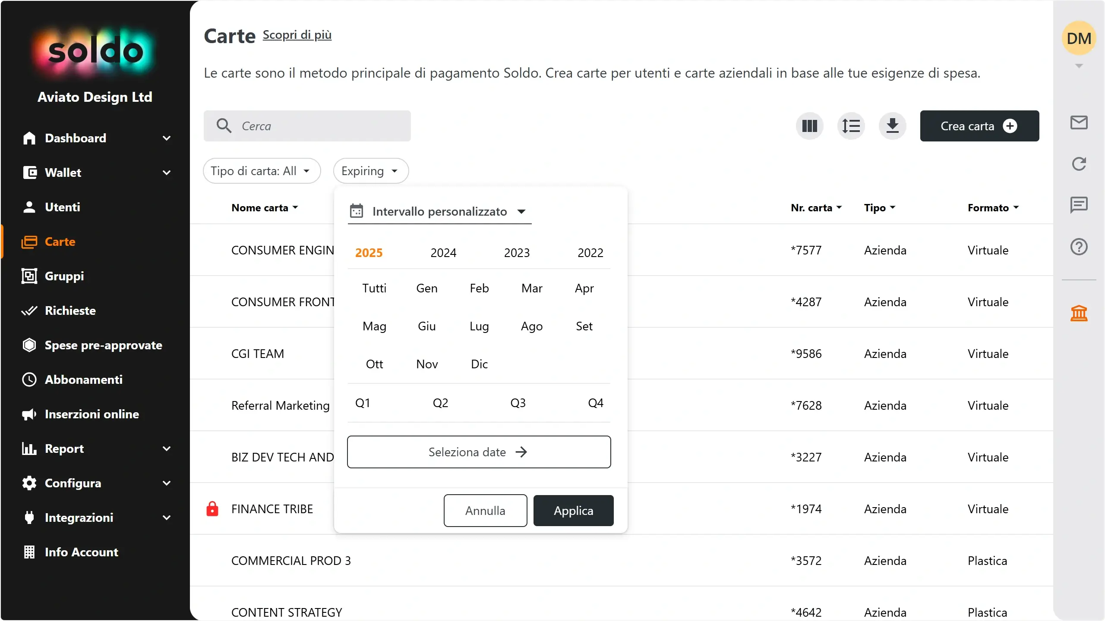The height and width of the screenshot is (621, 1105).
Task: Click the Soldo logo
Action: tap(95, 52)
